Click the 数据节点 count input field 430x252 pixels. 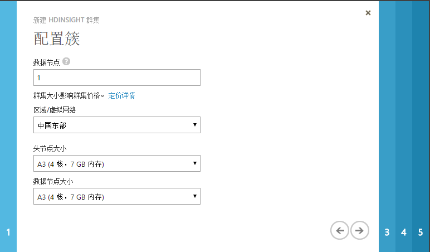coord(116,77)
